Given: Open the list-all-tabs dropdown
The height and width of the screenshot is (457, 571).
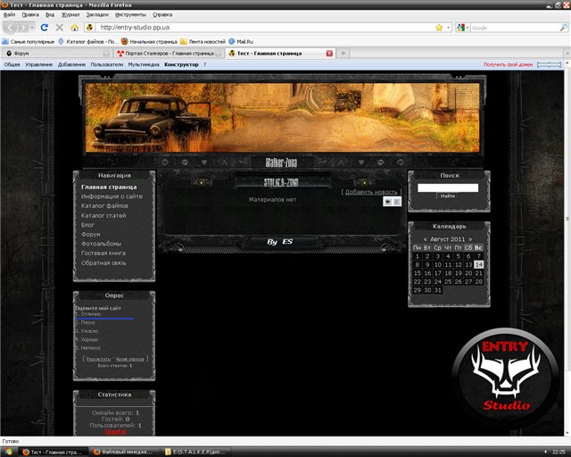Looking at the screenshot, I should click(567, 54).
